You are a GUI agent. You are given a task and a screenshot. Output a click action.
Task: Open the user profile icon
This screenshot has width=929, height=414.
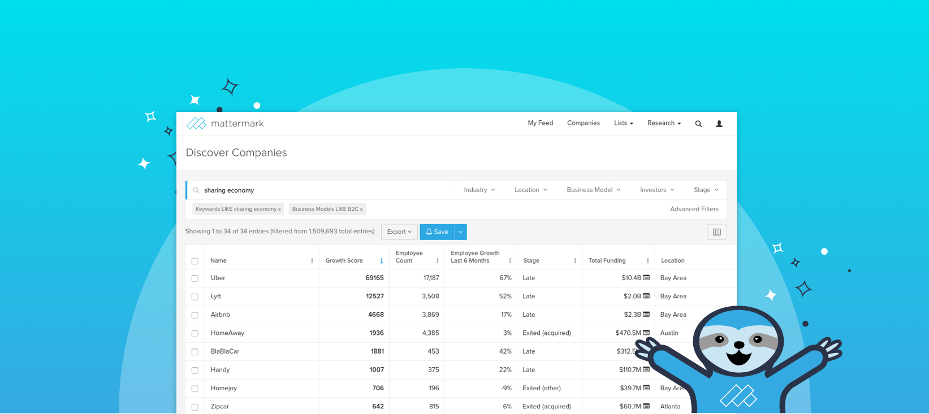coord(719,124)
